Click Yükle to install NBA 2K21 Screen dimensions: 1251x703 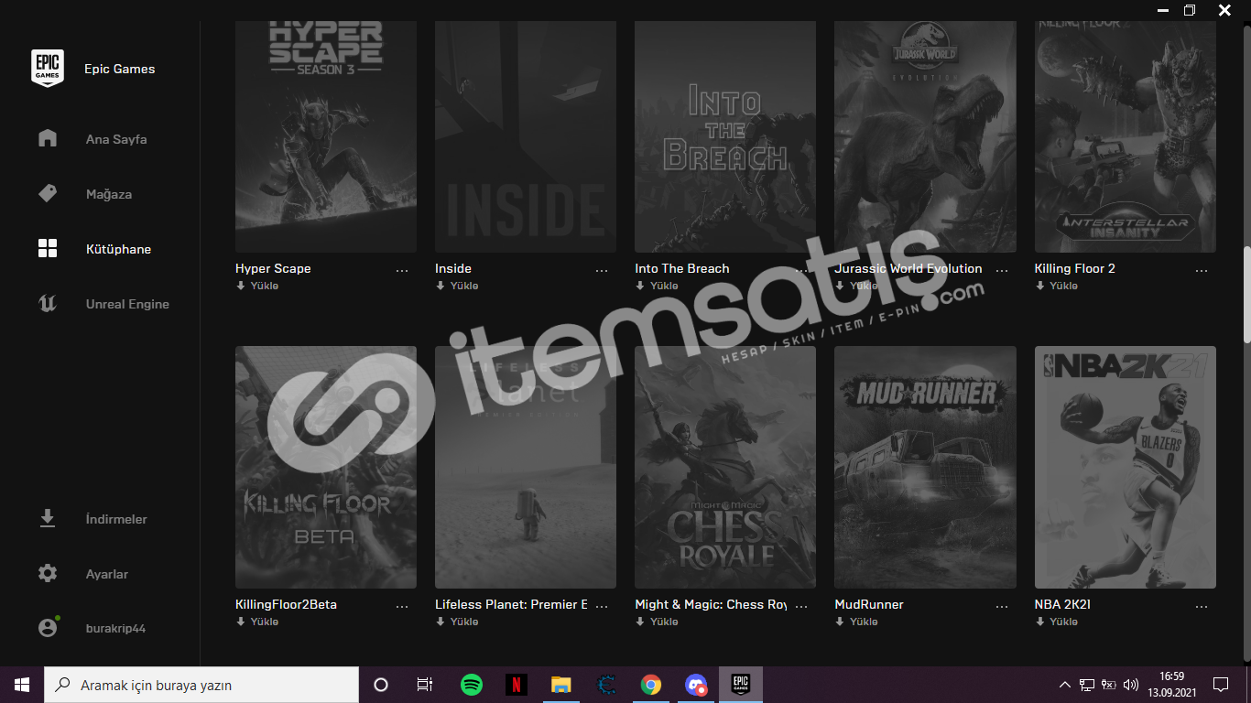[1057, 622]
